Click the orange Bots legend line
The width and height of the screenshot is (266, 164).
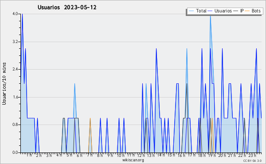(x=247, y=11)
